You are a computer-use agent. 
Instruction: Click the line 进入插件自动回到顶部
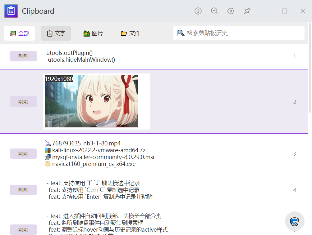click(104, 216)
